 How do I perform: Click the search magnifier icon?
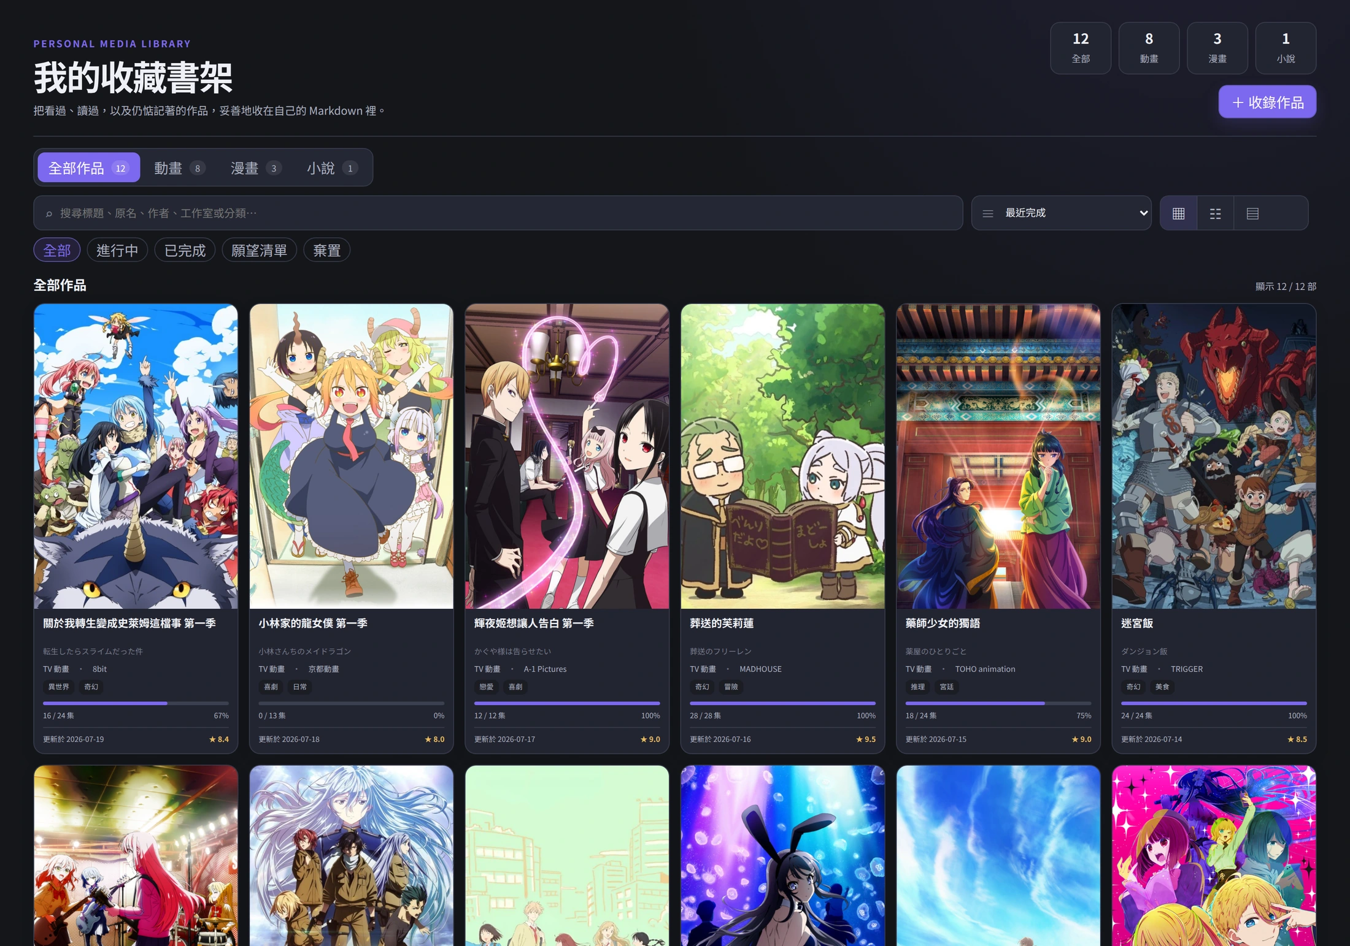click(x=49, y=213)
